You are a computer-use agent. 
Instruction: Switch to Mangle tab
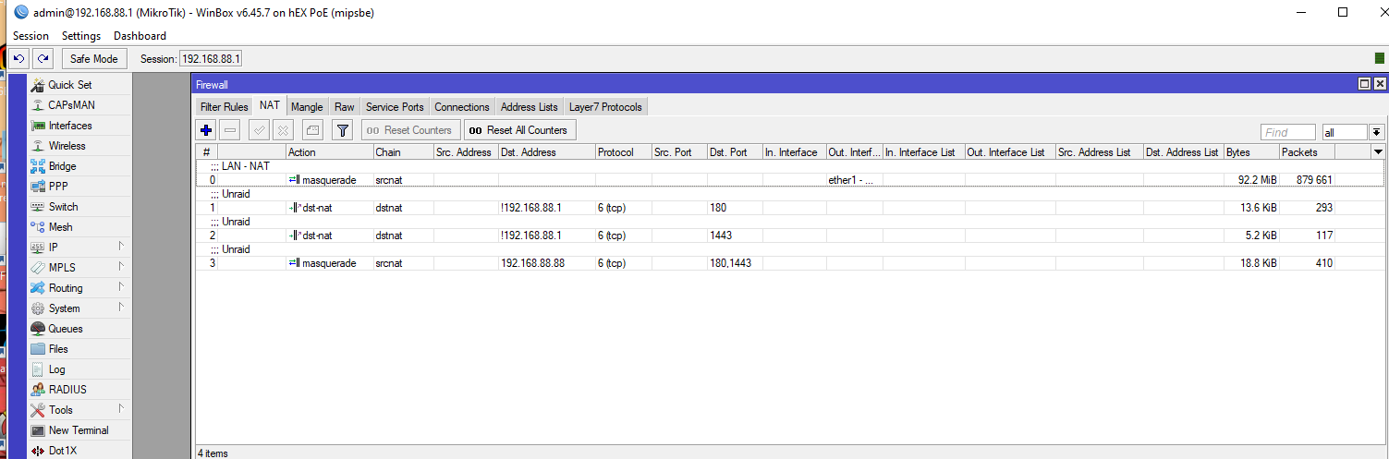[308, 107]
